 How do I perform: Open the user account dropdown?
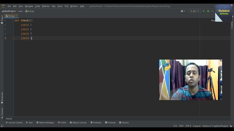(x=183, y=11)
